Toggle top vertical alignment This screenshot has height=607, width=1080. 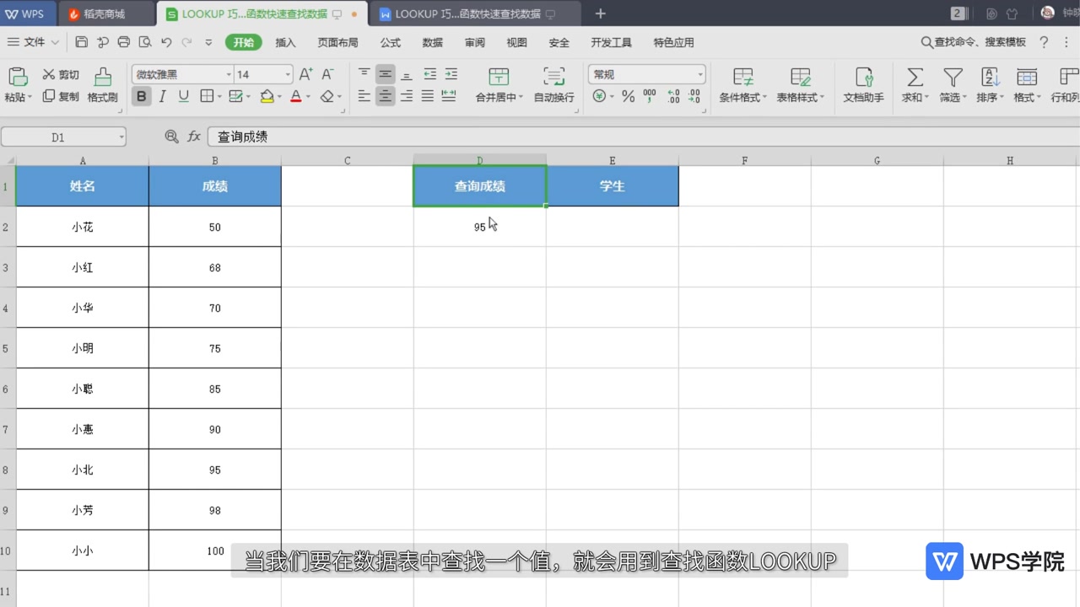point(364,75)
